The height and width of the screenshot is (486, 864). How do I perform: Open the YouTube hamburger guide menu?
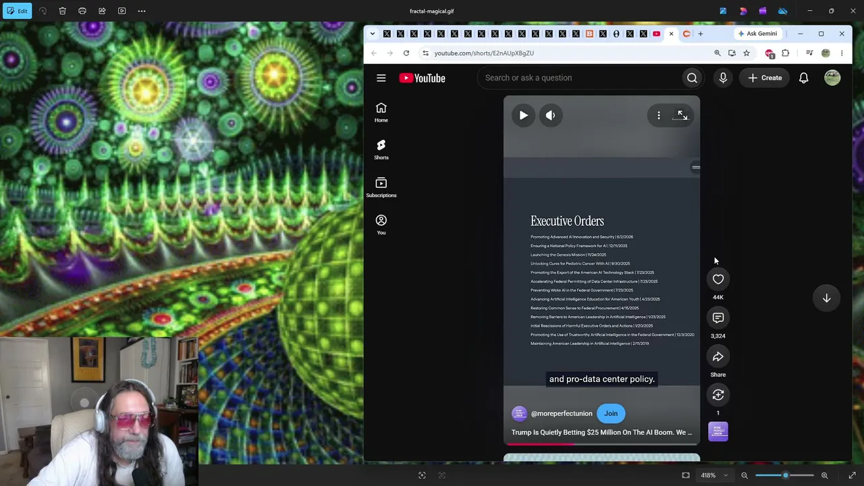[x=381, y=78]
